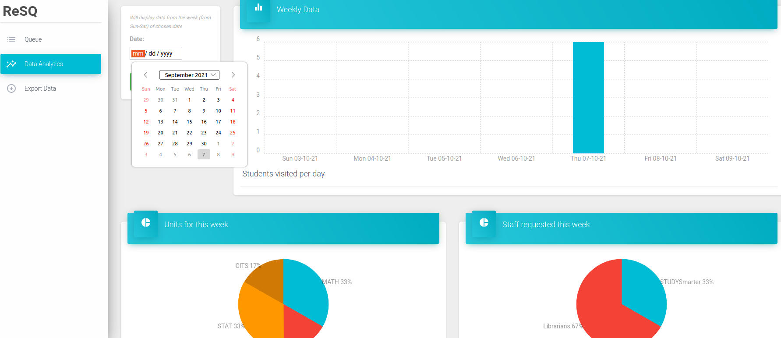The image size is (781, 338).
Task: Advance calendar to the next month
Action: point(233,75)
